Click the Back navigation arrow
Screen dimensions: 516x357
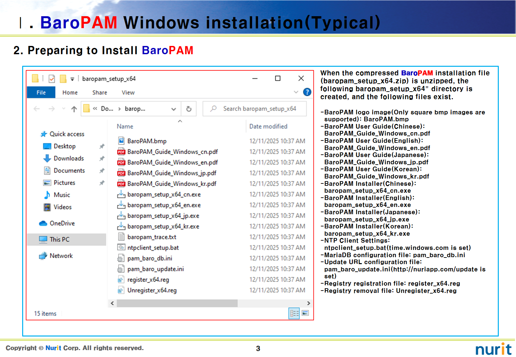[37, 109]
